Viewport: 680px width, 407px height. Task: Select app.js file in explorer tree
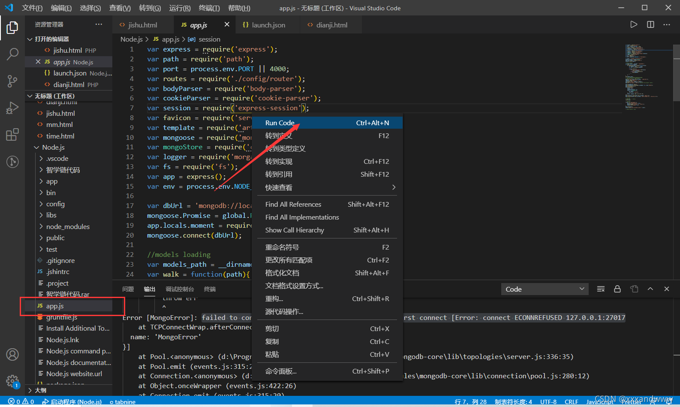click(x=69, y=306)
